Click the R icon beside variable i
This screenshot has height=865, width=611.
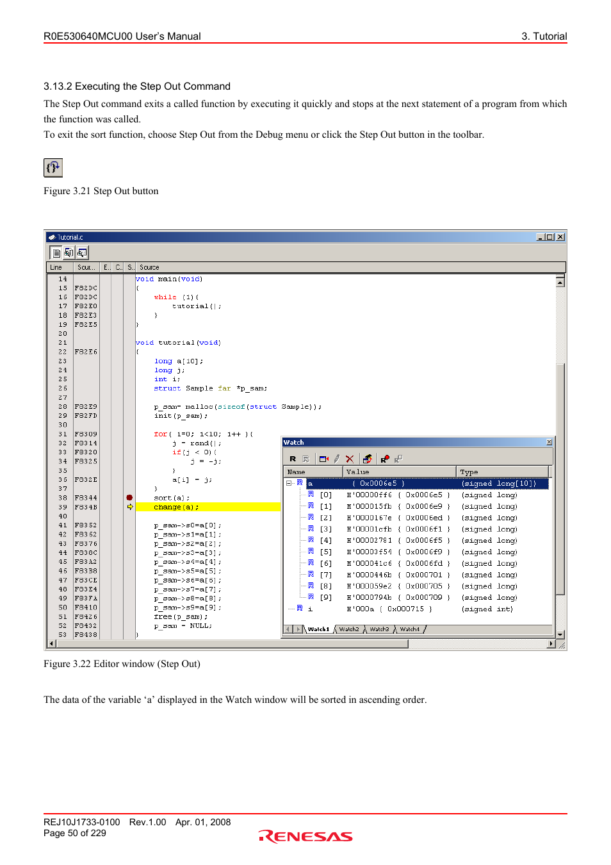pos(300,608)
